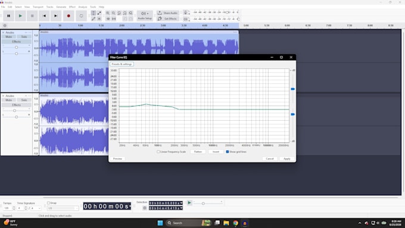The image size is (405, 228).
Task: Open the Audio Setup dropdown
Action: [145, 15]
